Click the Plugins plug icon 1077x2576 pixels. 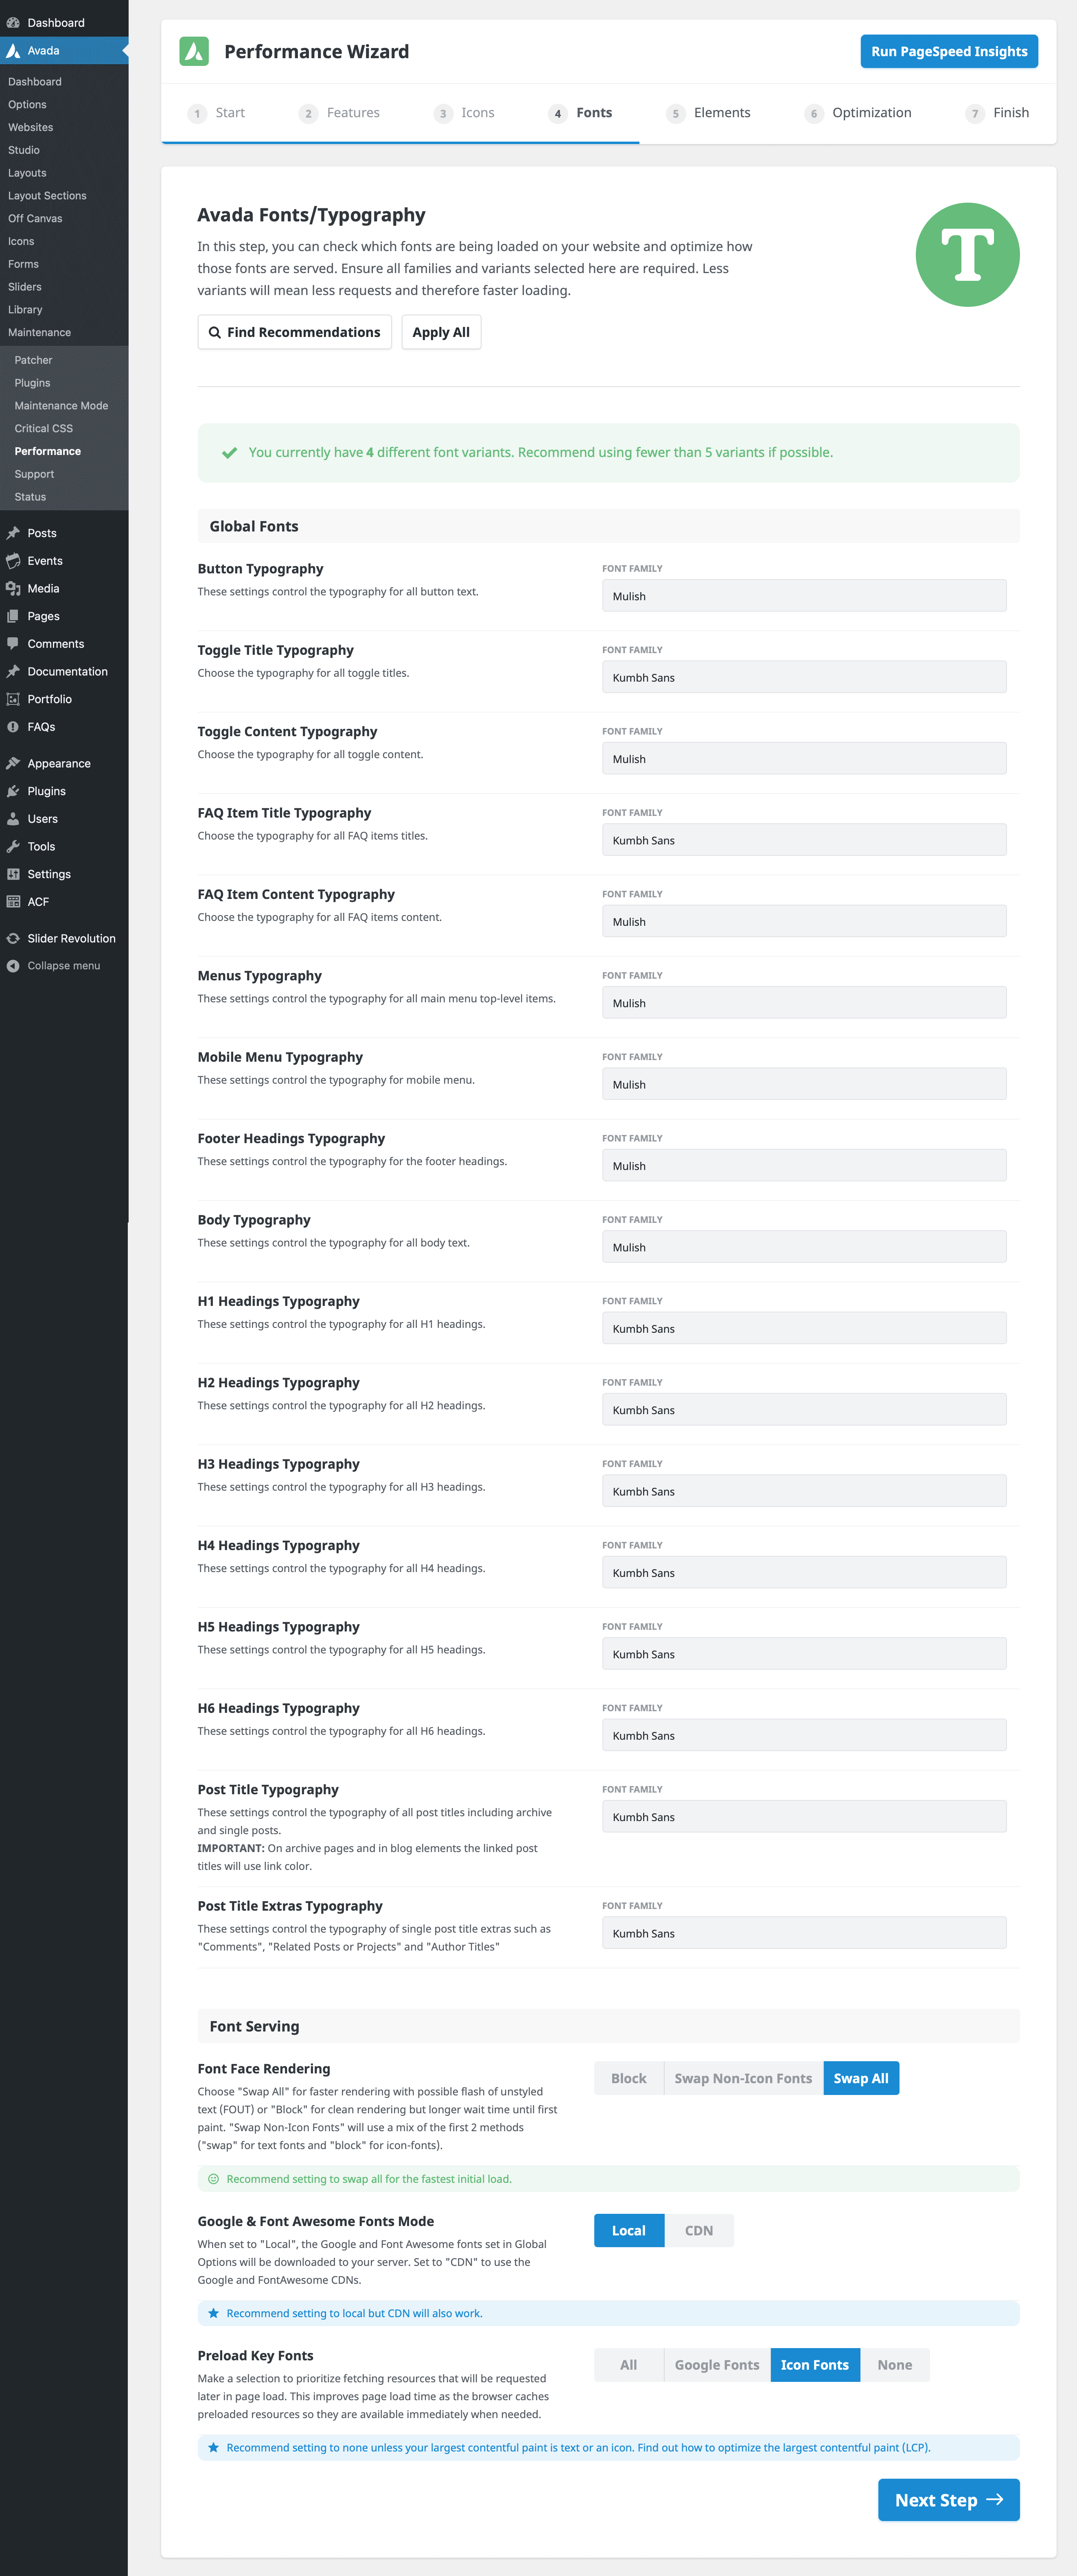13,791
